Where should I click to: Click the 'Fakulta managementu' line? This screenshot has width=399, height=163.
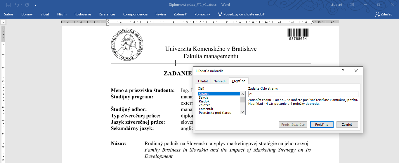pos(211,56)
